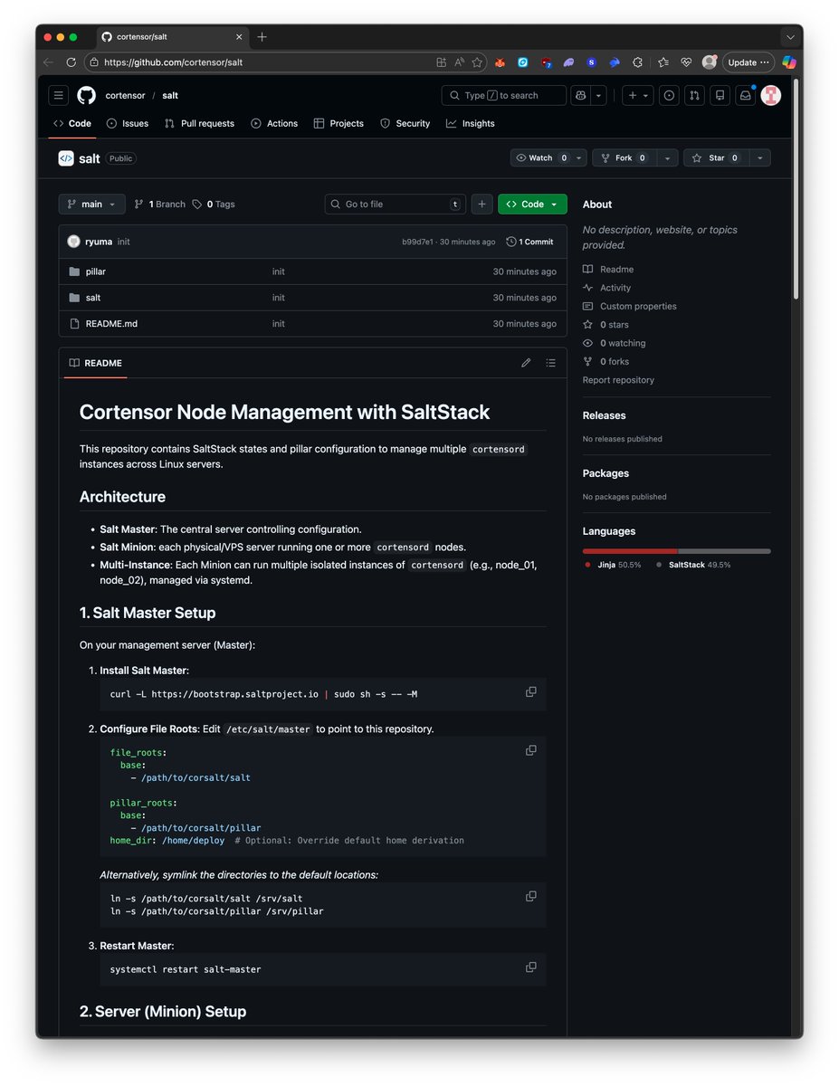Copy the file_roots config code block

click(x=531, y=750)
